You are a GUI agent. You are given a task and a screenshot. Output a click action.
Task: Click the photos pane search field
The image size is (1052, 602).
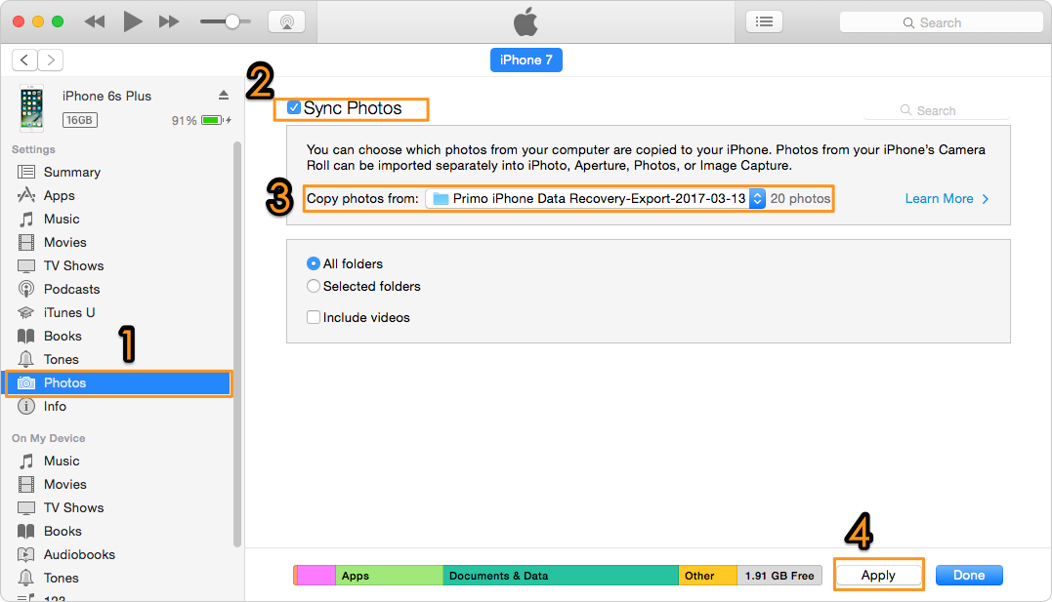(937, 110)
